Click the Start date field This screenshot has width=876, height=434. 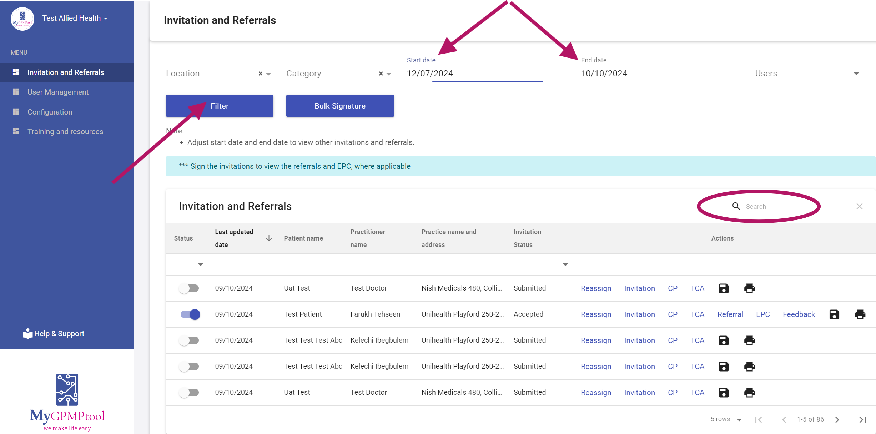pyautogui.click(x=487, y=74)
